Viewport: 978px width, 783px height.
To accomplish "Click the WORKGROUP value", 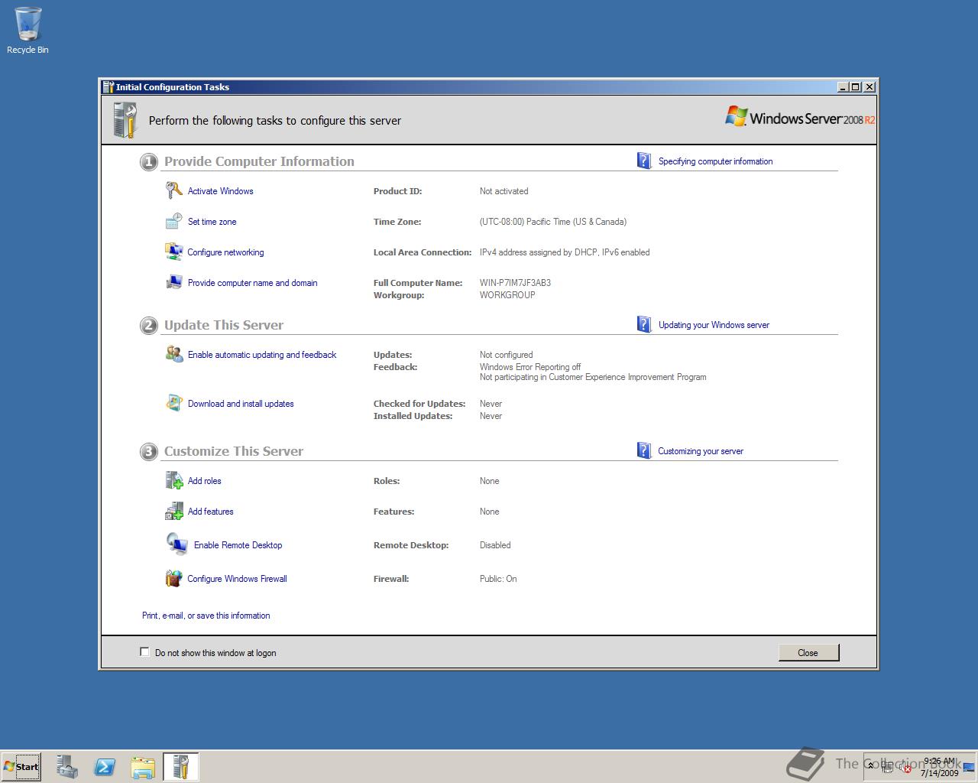I will click(x=507, y=295).
